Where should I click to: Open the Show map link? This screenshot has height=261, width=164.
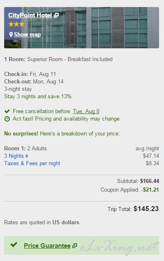27,34
